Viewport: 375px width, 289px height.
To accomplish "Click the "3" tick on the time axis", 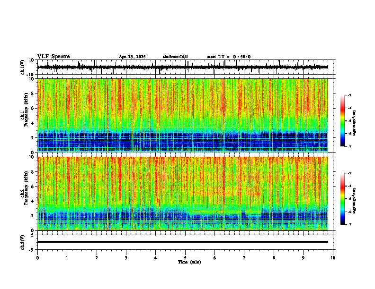I will pyautogui.click(x=126, y=258).
